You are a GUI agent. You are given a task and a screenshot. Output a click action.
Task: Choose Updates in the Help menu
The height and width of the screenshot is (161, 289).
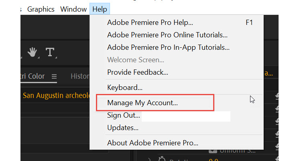pos(122,128)
